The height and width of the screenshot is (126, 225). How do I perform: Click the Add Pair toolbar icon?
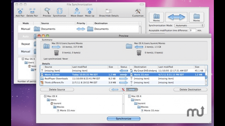(20, 11)
